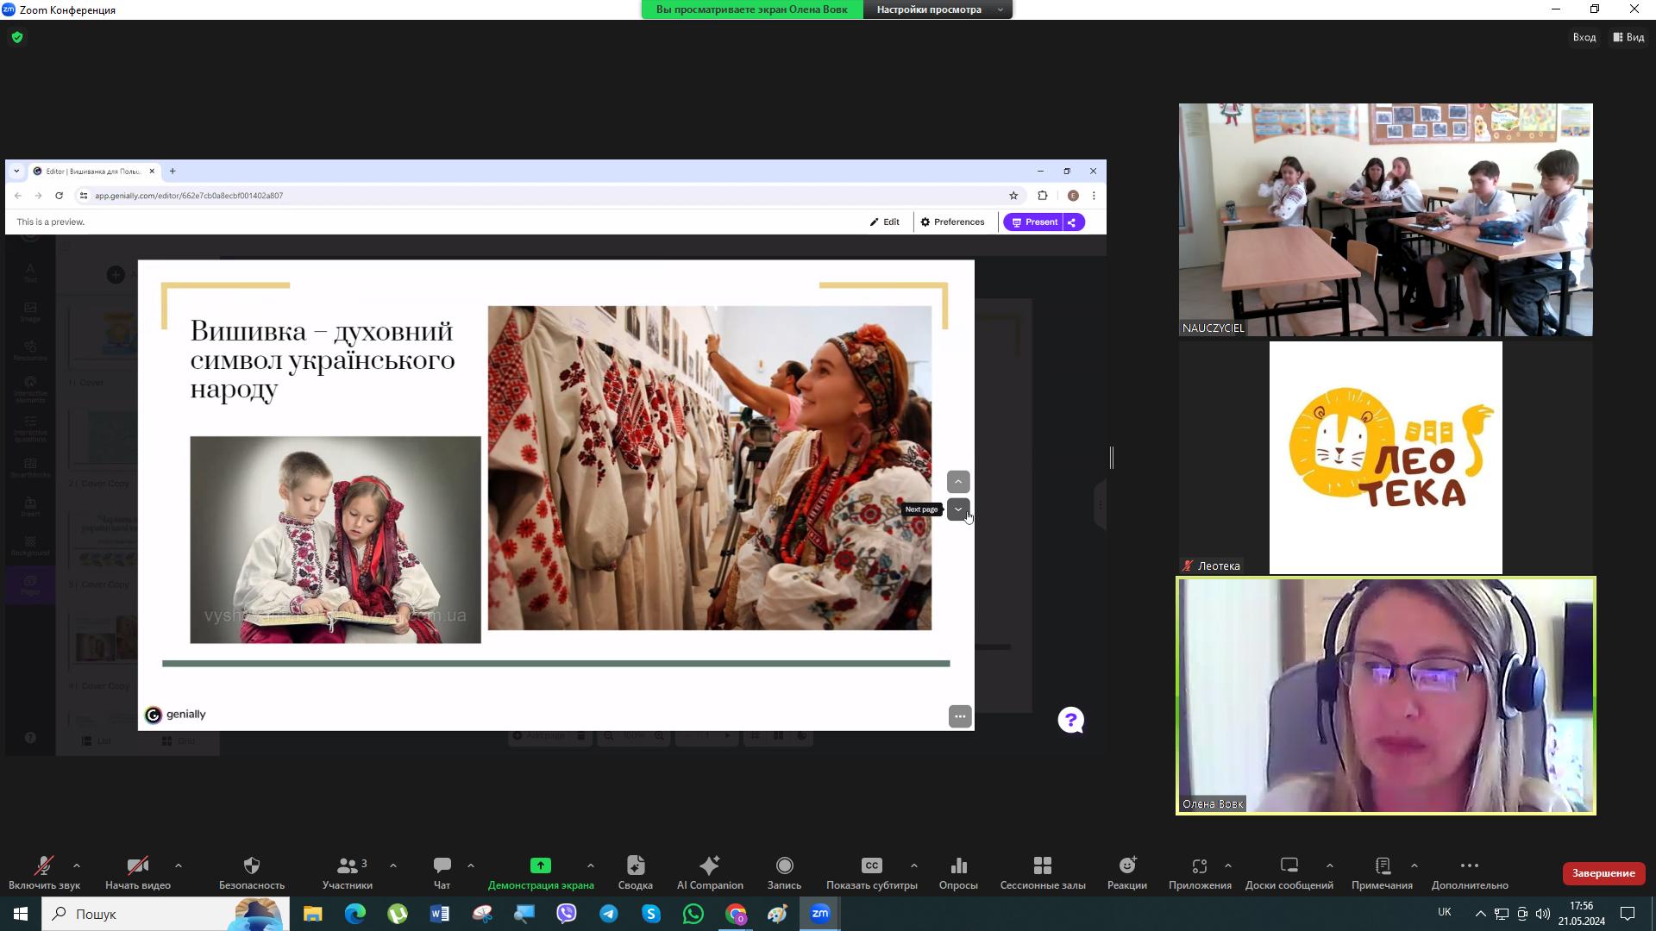Open the View settings (Настройки просмотра) dropdown
Viewport: 1656px width, 931px height.
[938, 9]
